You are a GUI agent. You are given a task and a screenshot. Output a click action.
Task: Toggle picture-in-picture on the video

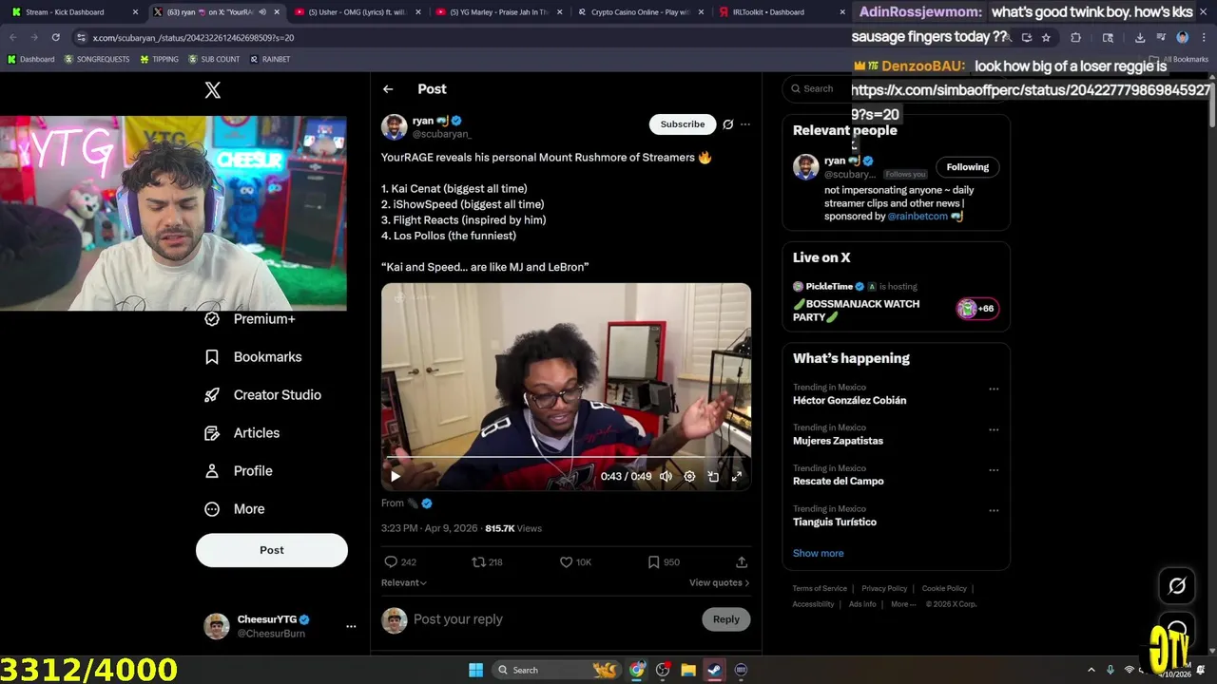click(x=713, y=477)
